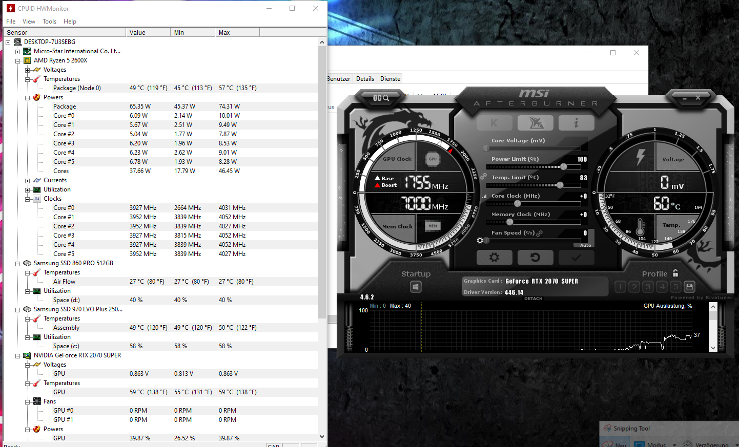Image resolution: width=739 pixels, height=447 pixels.
Task: Click DETACH above the Afterburner monitoring graph
Action: pos(533,299)
